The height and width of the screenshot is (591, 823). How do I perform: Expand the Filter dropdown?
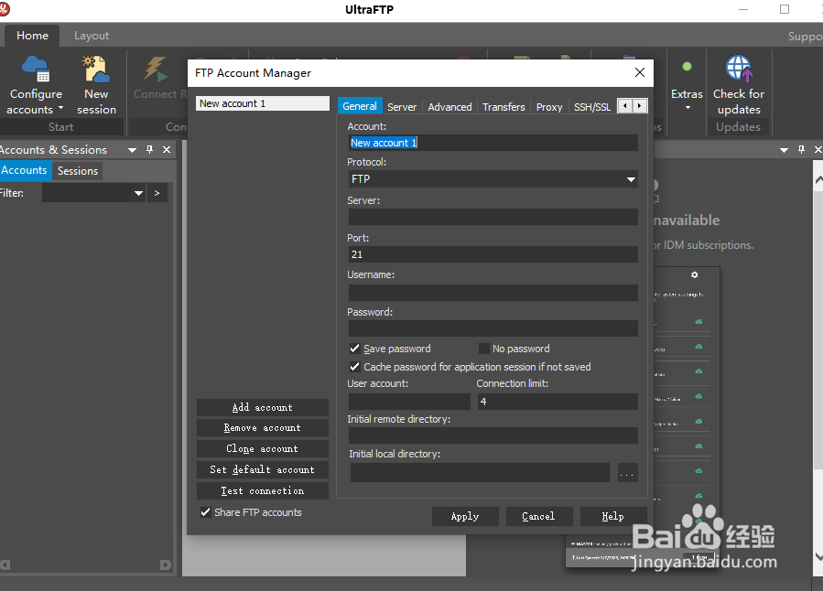tap(138, 193)
